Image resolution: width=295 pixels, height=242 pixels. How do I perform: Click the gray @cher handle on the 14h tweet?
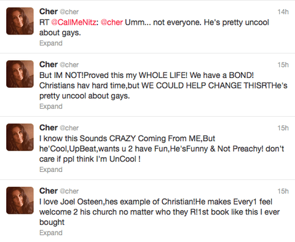(69, 12)
